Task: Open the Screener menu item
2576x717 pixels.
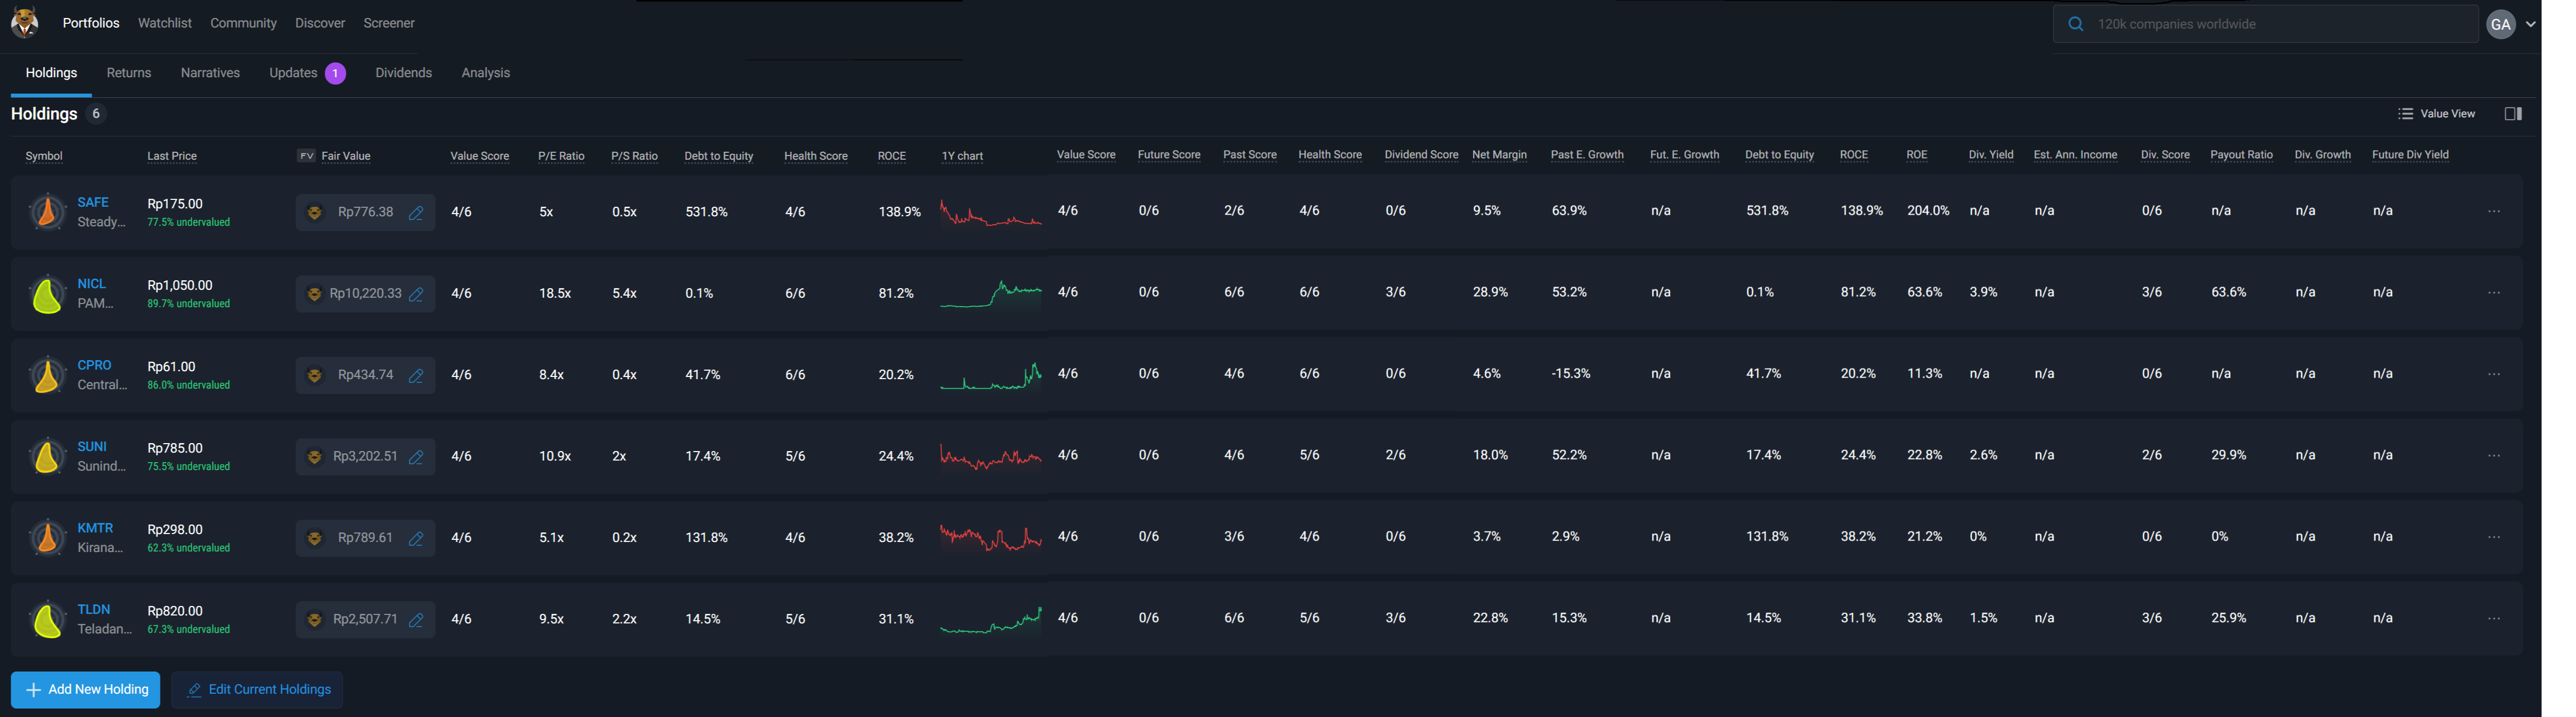Action: click(388, 23)
